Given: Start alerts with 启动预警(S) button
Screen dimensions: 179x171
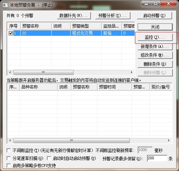Looking at the screenshot, I should [155, 15].
